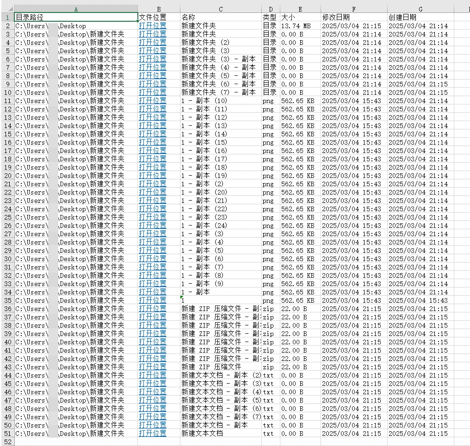
Task: Select the 新建文本文档 cell in row 51
Action: [x=221, y=434]
